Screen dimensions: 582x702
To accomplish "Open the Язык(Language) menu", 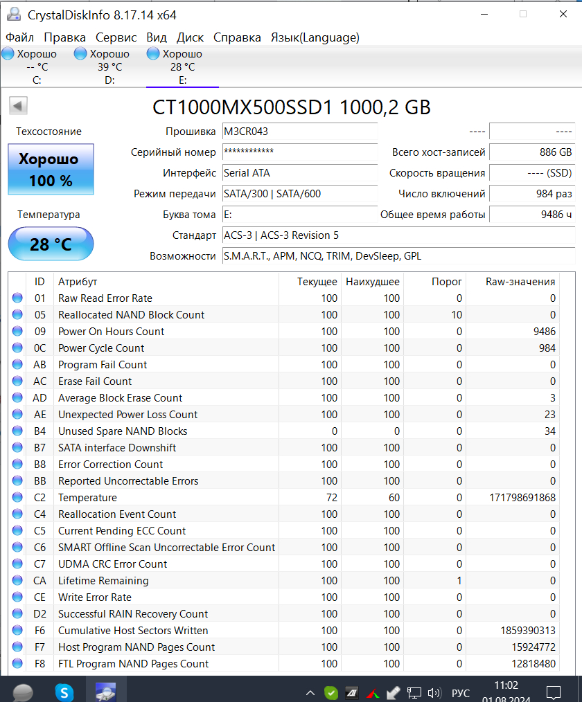I will (x=315, y=37).
